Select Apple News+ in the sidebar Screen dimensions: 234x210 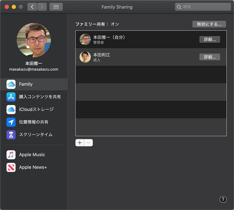33,167
